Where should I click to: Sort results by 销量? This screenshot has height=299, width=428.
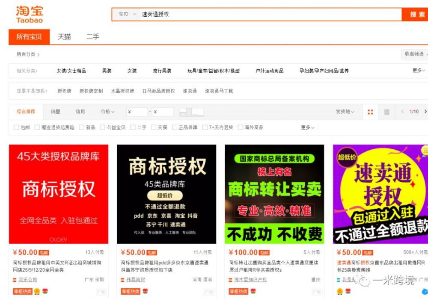tap(56, 112)
